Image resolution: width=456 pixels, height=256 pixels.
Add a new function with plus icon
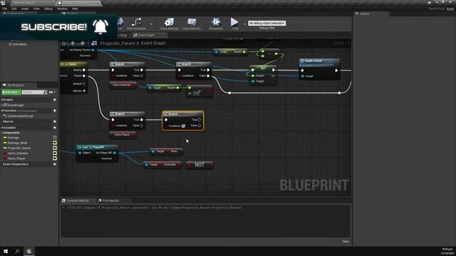(55, 111)
